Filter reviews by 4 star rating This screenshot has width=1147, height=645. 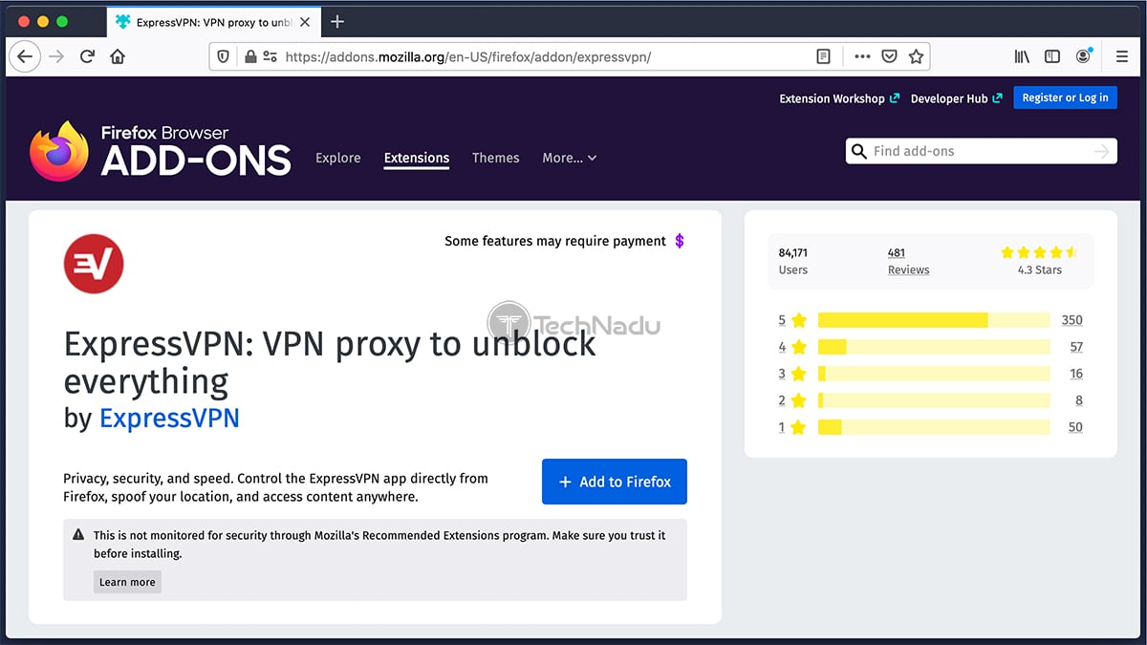pos(792,347)
